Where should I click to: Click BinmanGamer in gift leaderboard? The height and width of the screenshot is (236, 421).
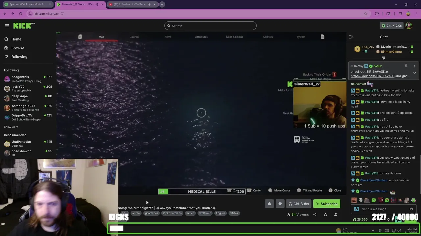pyautogui.click(x=391, y=52)
